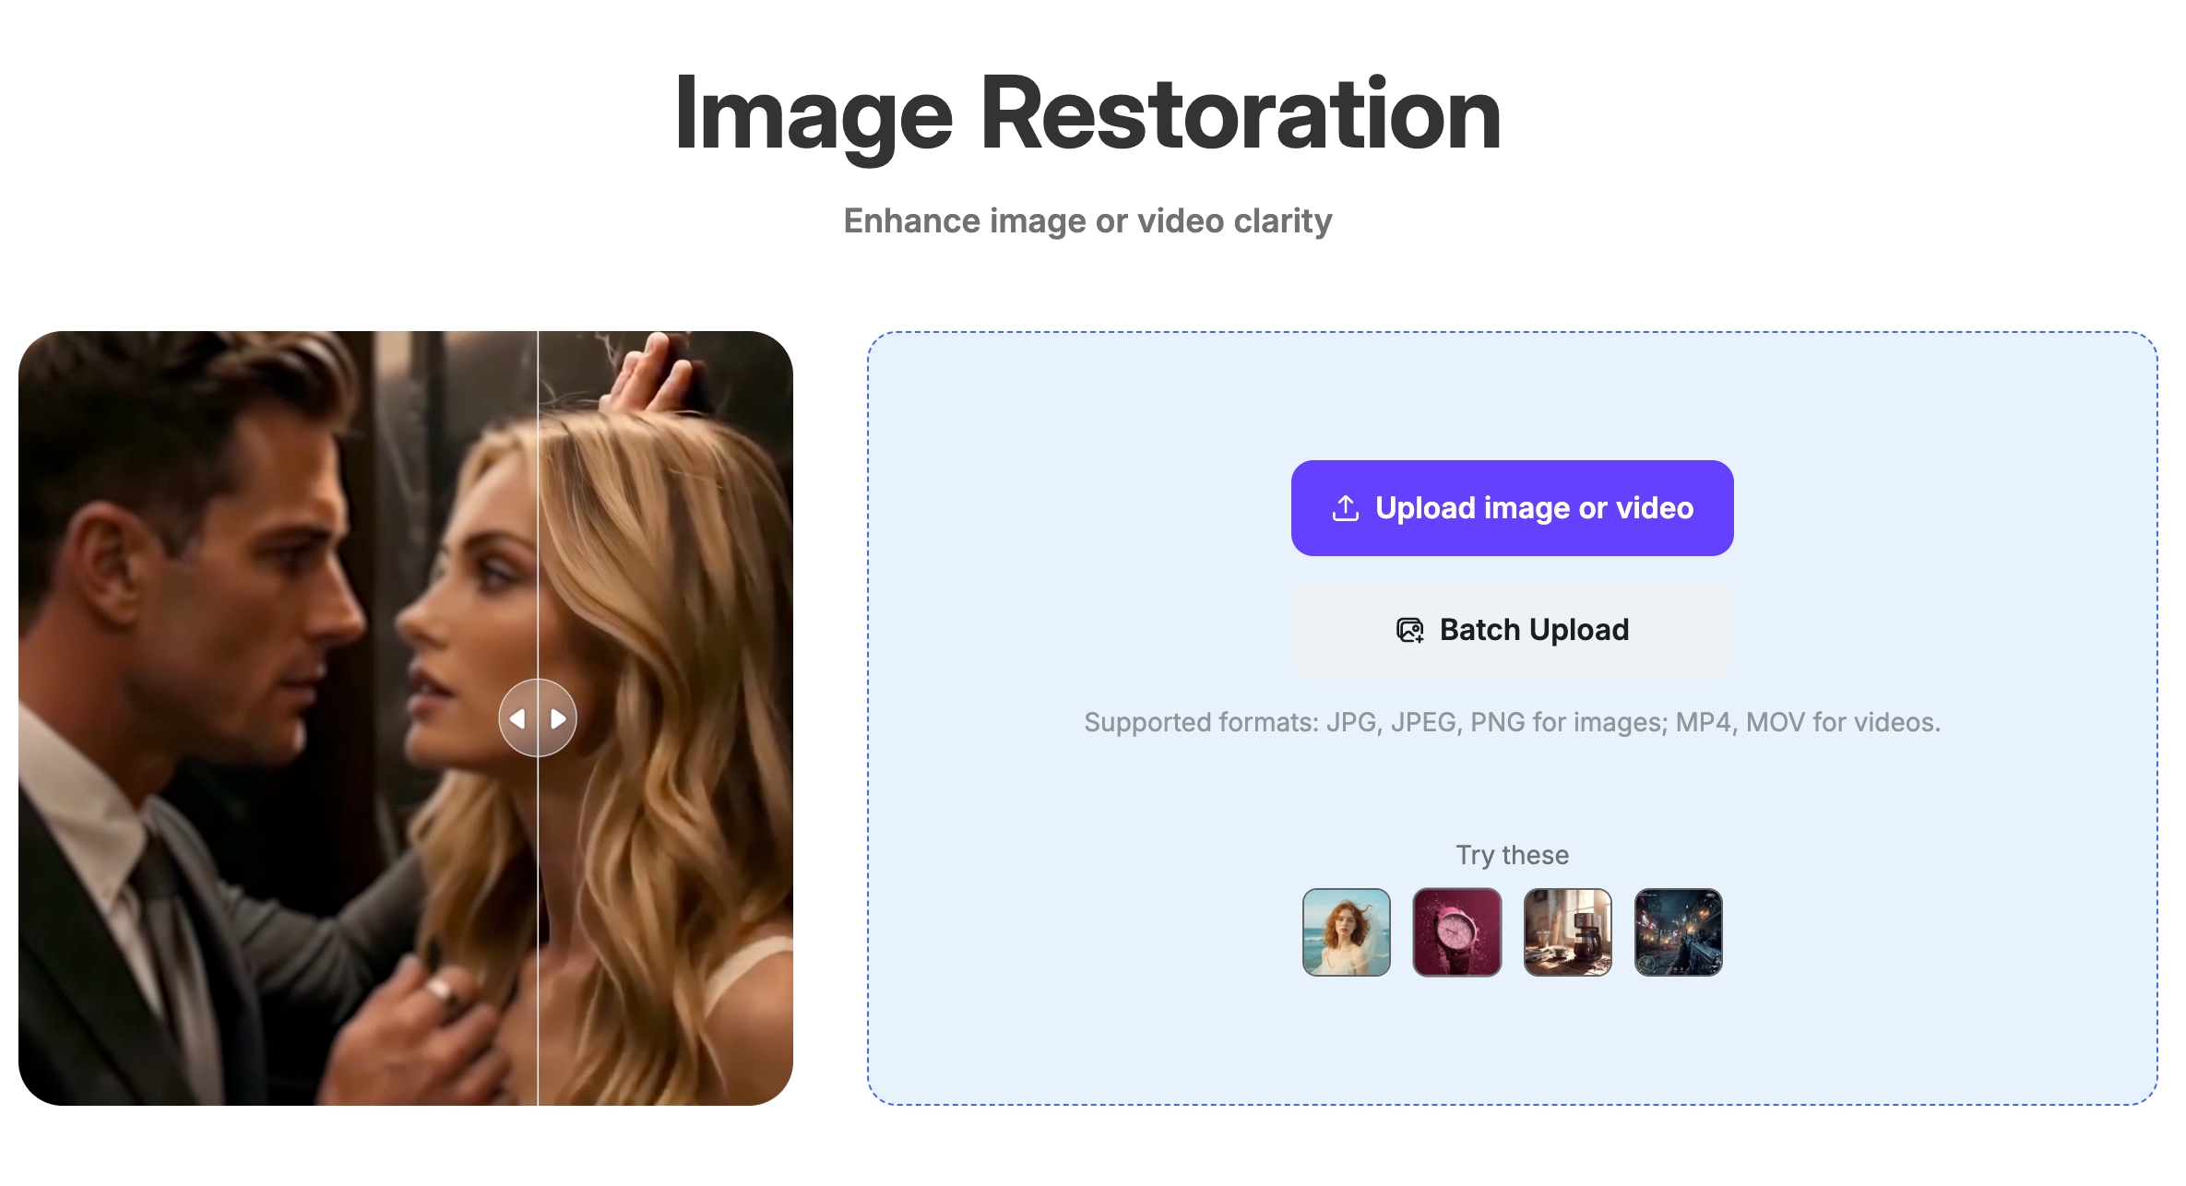The image size is (2186, 1186).
Task: Try the red-haired woman beach sample
Action: click(1346, 932)
